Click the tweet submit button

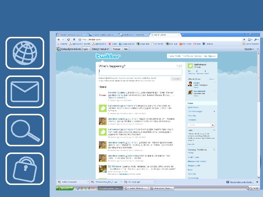click(176, 79)
